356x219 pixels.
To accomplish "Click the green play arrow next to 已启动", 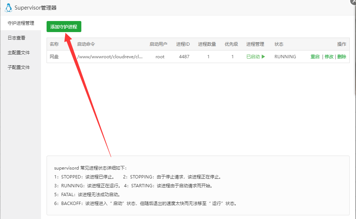I will tap(263, 57).
